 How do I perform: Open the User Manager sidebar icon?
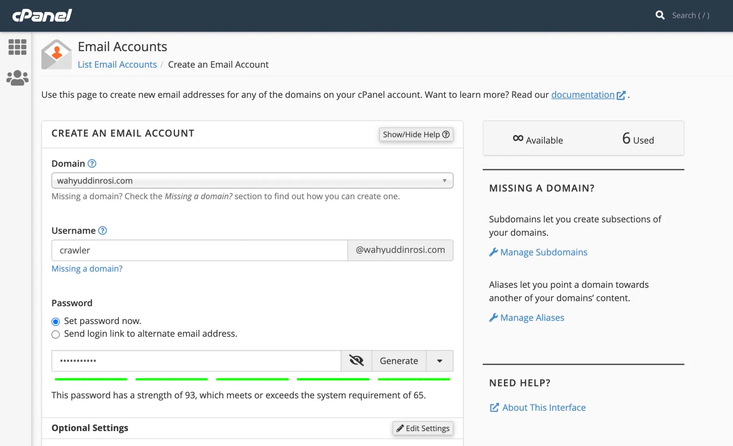(18, 78)
